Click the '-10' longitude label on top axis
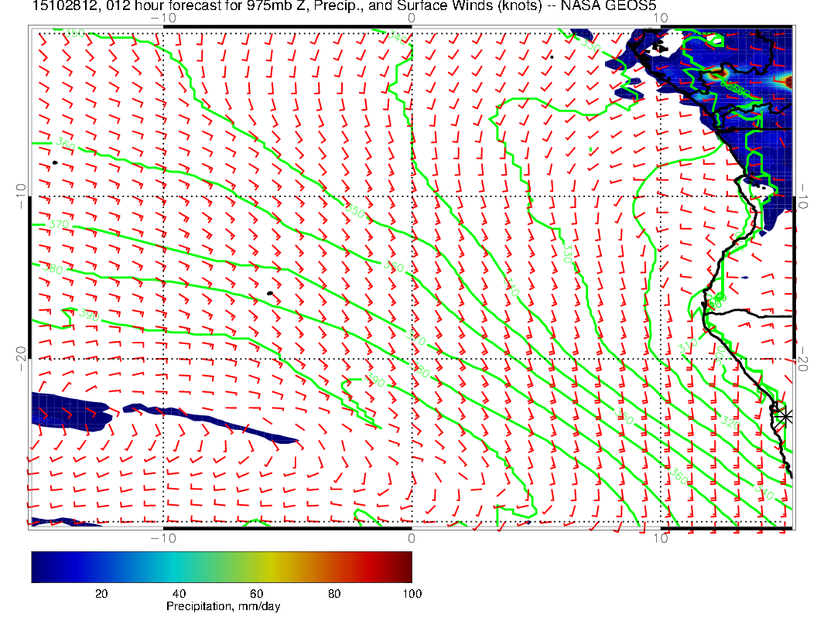 click(163, 18)
